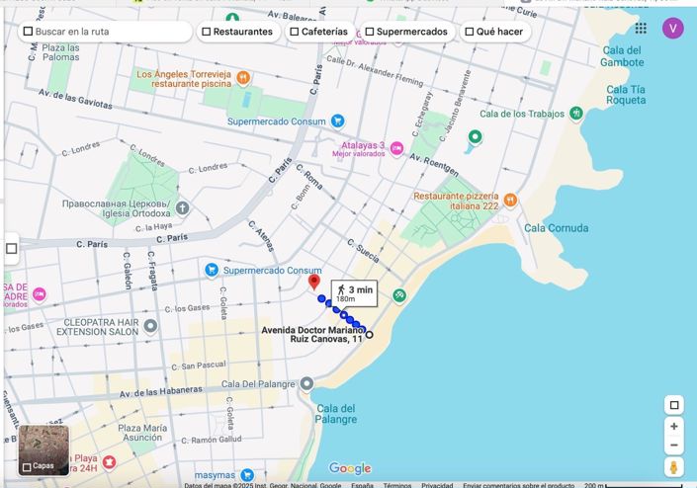Click the Iglesia Ortodoxa church icon
Image resolution: width=697 pixels, height=488 pixels.
[x=183, y=208]
